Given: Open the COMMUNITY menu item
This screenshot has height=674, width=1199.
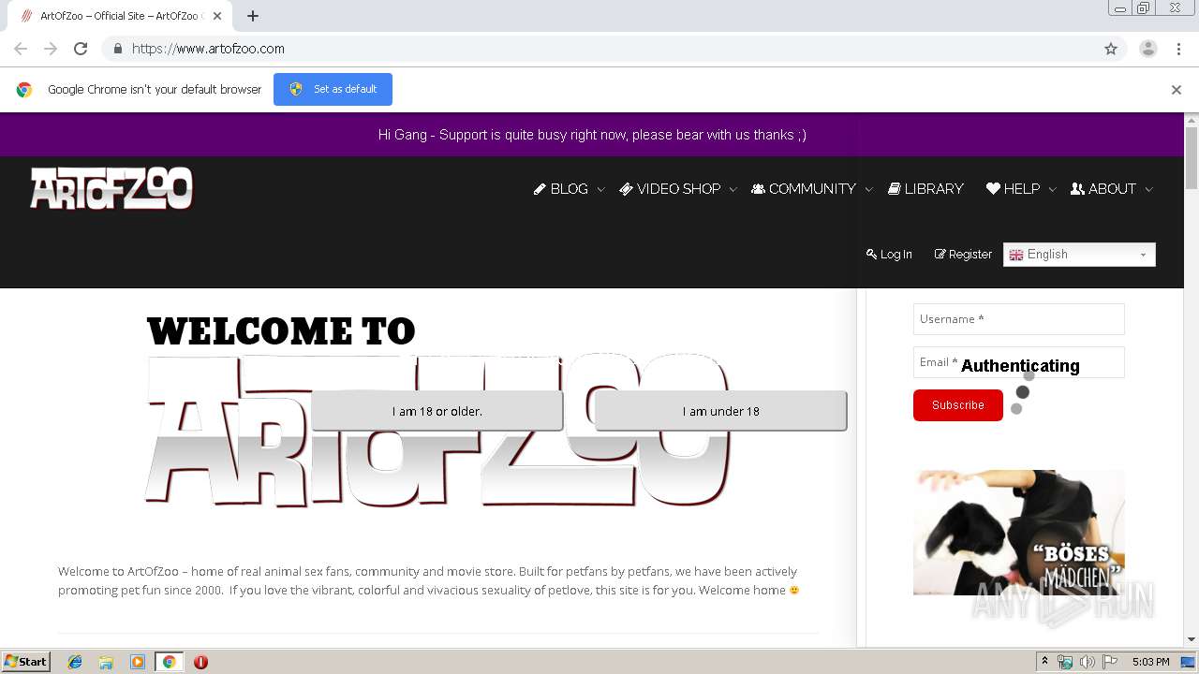Looking at the screenshot, I should [x=804, y=188].
